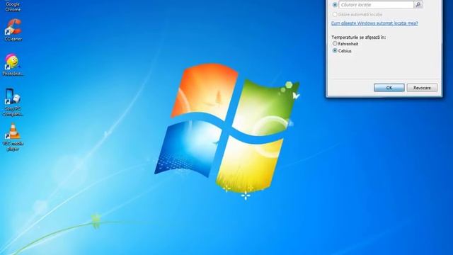Click the search magnifier button beside the location field
The width and height of the screenshot is (453, 255).
click(418, 5)
